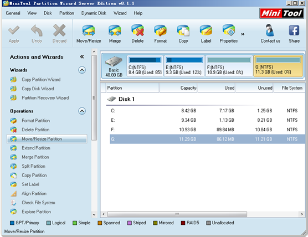Collapse the Operations section
This screenshot has height=237, width=308.
tap(82, 111)
